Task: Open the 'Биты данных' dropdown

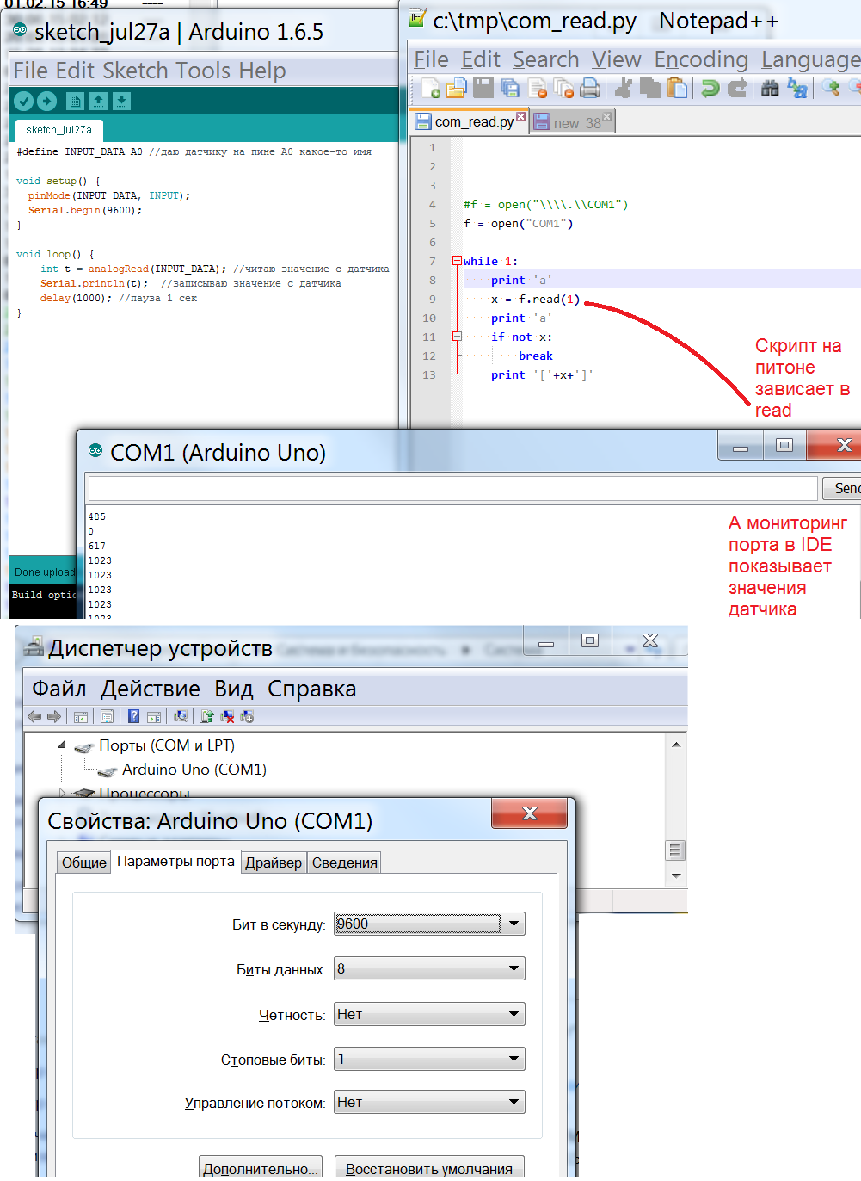Action: [x=514, y=968]
